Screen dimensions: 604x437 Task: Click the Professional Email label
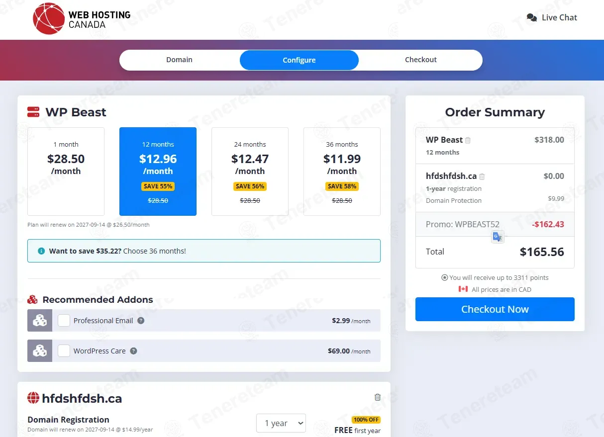tap(103, 321)
